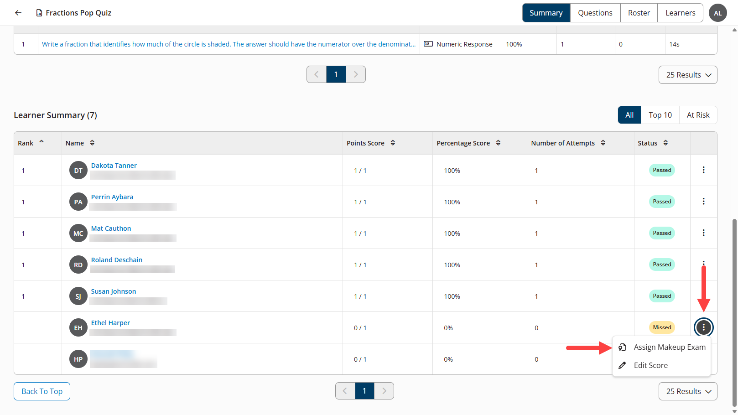
Task: Select the Top 10 learner filter
Action: [x=660, y=115]
